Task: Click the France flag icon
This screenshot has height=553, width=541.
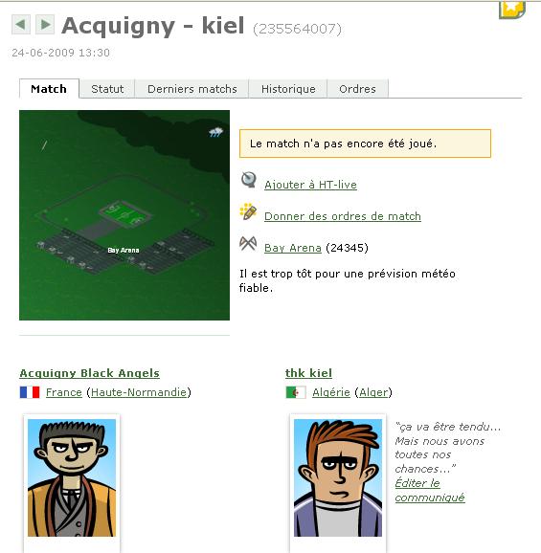Action: 30,392
